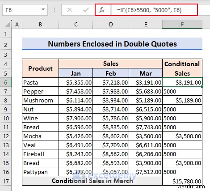Select Mar value $7,512.00
Screen dimensions: 210x191
146,172
